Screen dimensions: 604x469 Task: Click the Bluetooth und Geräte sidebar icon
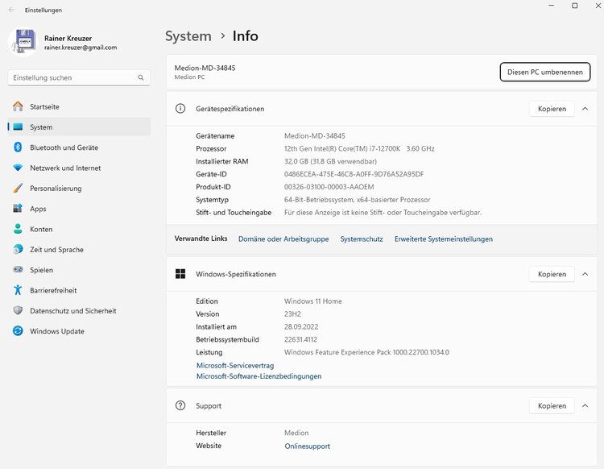(x=18, y=147)
